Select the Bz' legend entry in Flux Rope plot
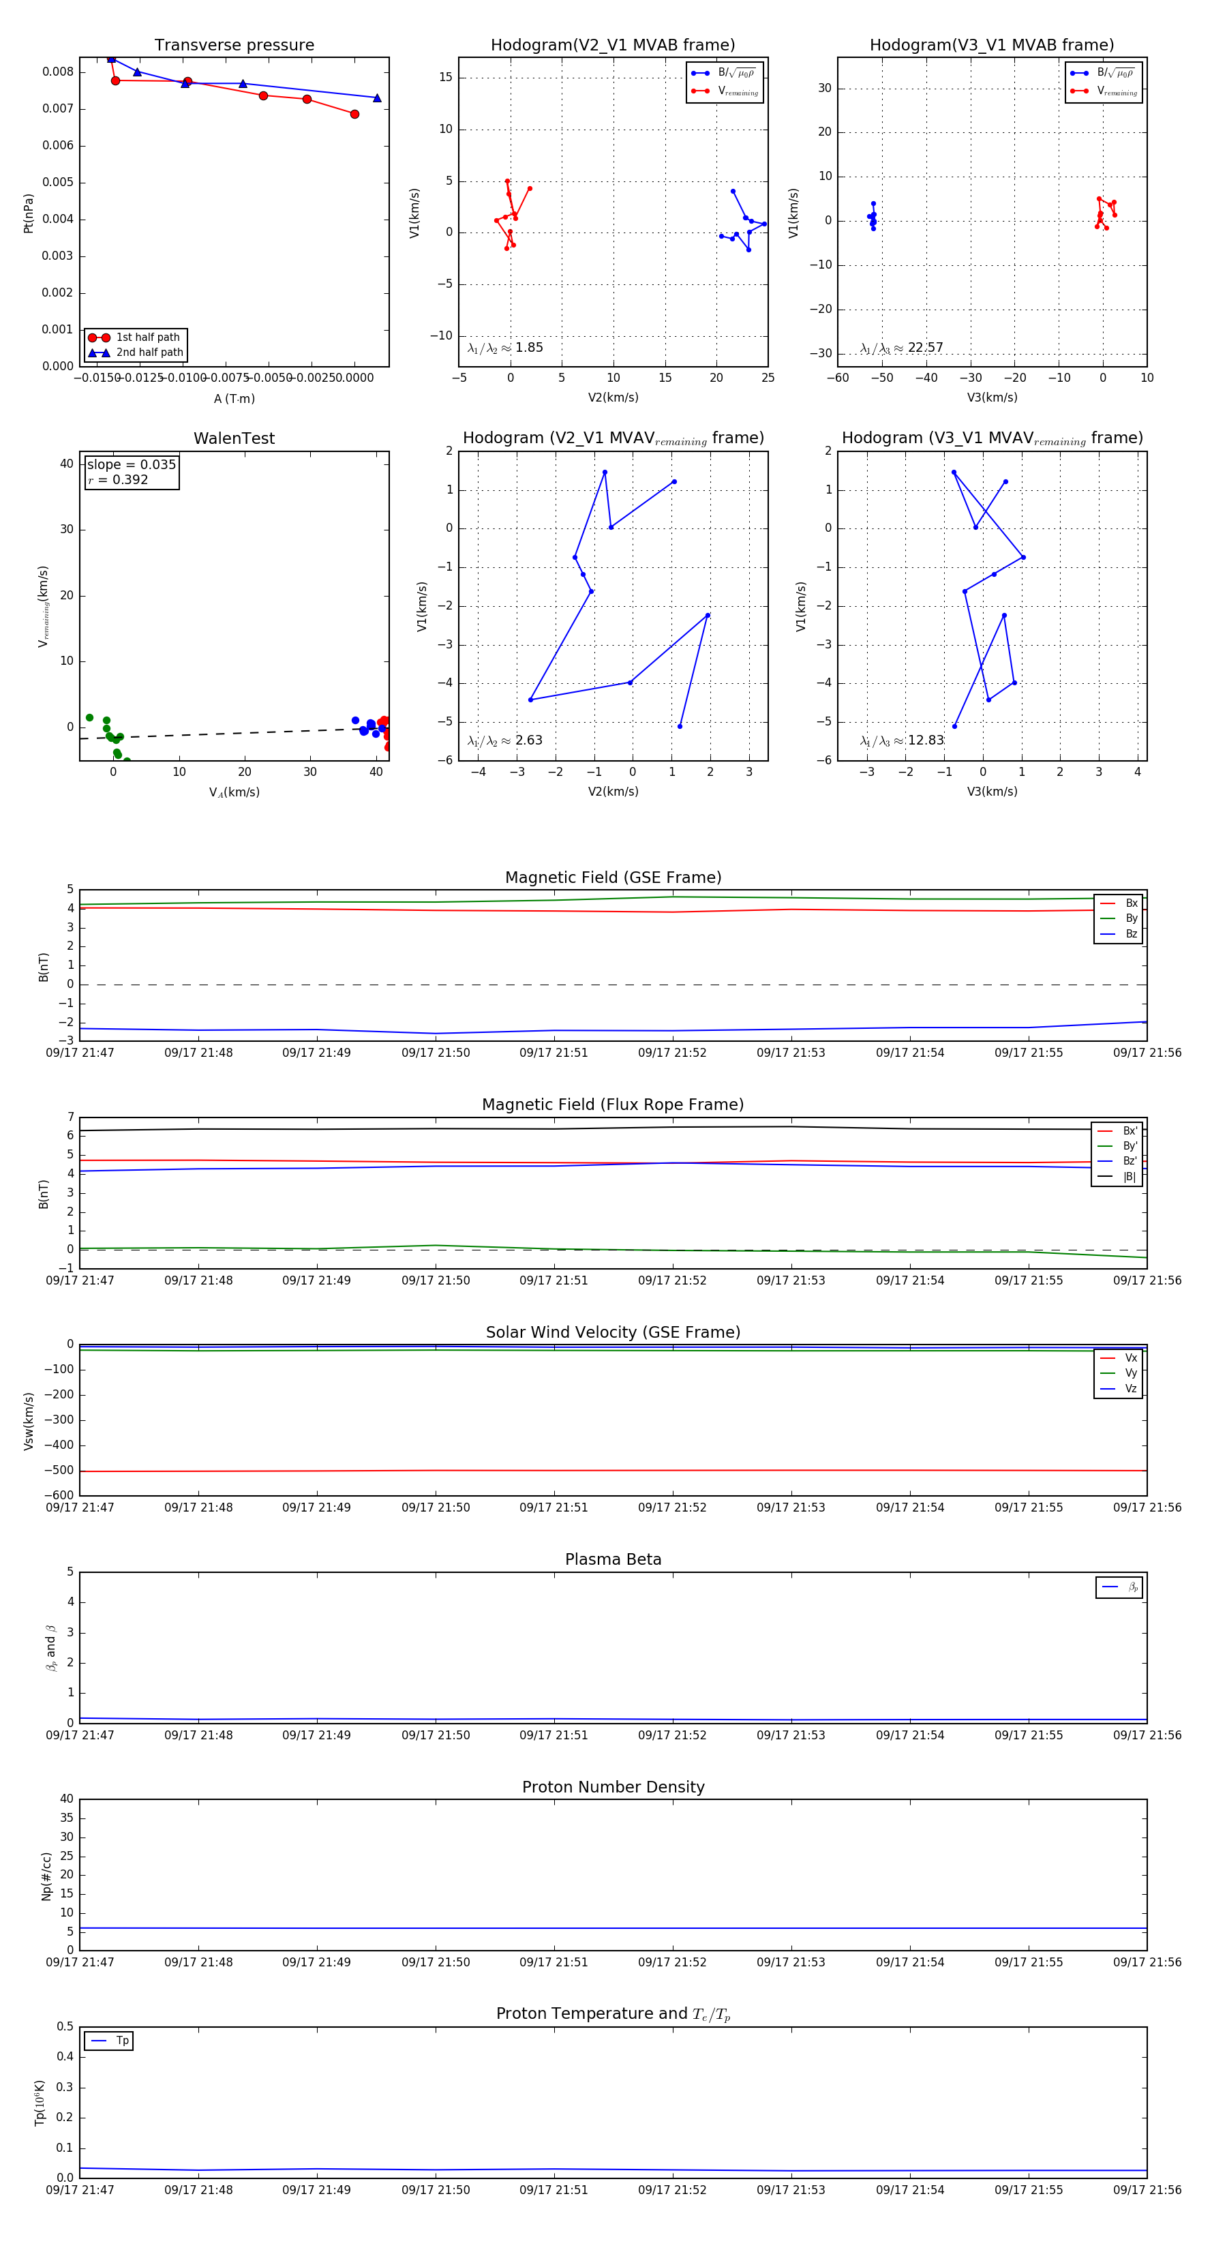Image resolution: width=1227 pixels, height=2250 pixels. click(1118, 1161)
